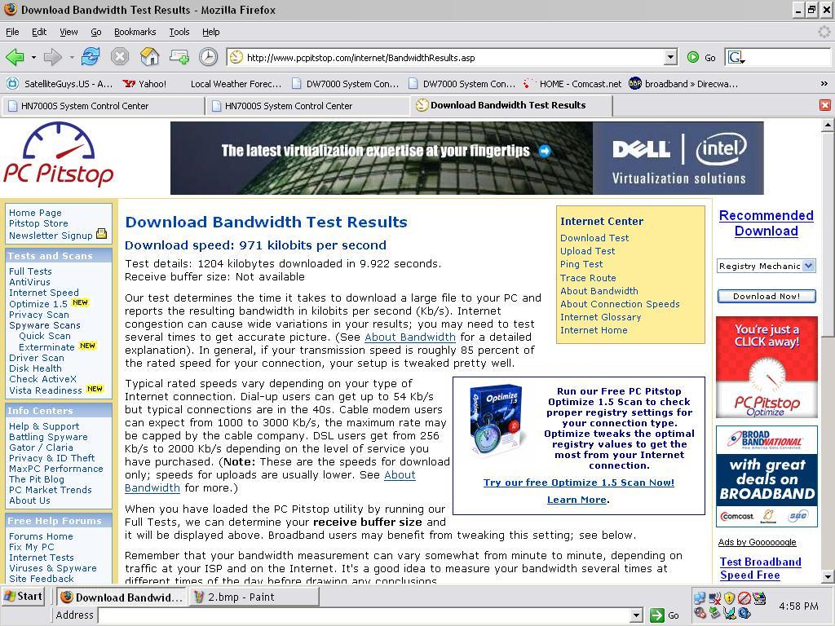This screenshot has width=835, height=626.
Task: Click the Stop loading icon
Action: (120, 56)
